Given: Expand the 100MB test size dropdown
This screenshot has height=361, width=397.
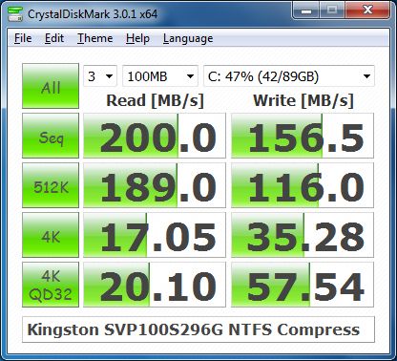Looking at the screenshot, I should (x=160, y=76).
